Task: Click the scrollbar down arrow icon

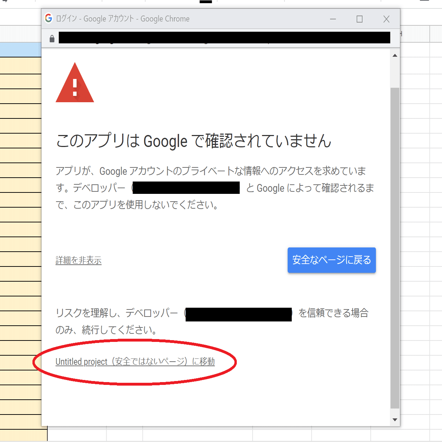Action: (x=395, y=419)
